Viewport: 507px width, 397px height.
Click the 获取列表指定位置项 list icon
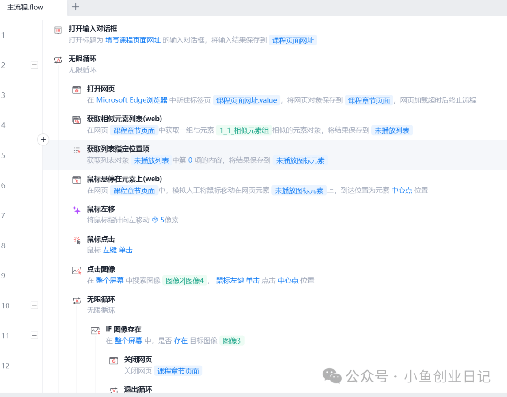[77, 150]
